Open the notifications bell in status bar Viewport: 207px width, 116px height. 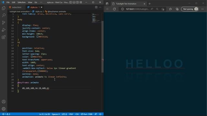(x=100, y=114)
